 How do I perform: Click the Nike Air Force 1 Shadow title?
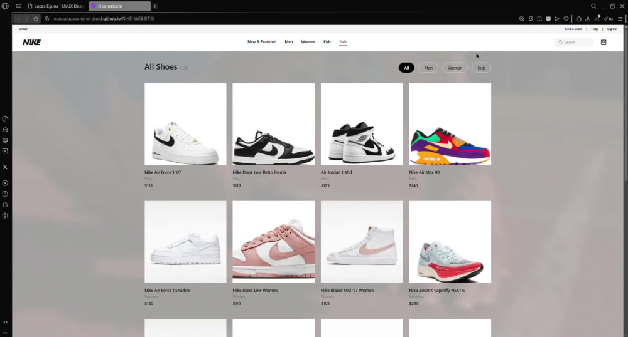(168, 290)
